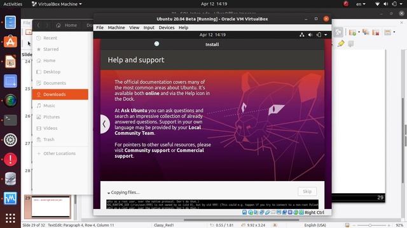This screenshot has height=228, width=407.
Task: Open the Files app in the dock
Action: click(10, 22)
